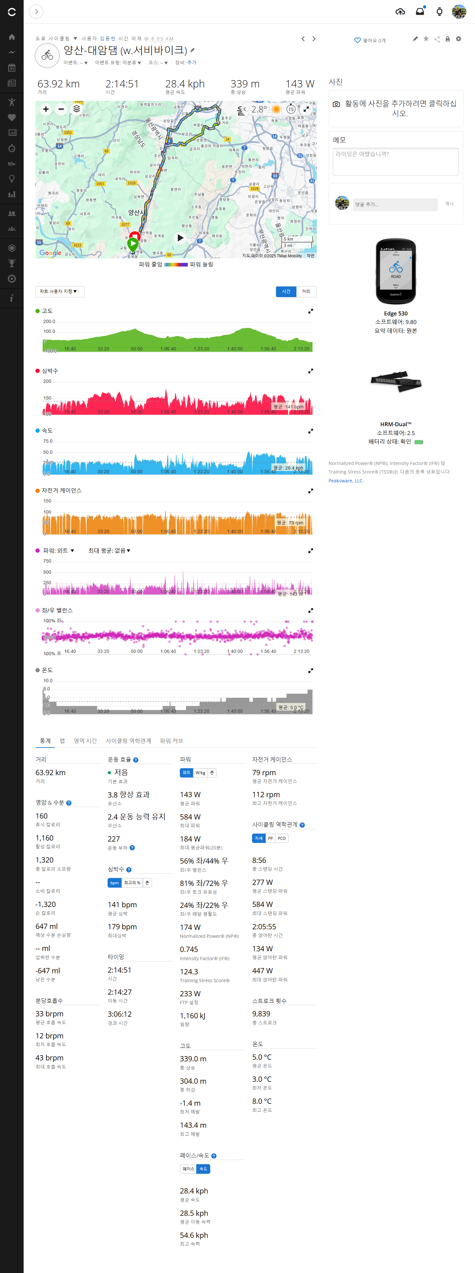Switch charts to 시간 (time) axis
The width and height of the screenshot is (475, 1273).
pyautogui.click(x=286, y=291)
